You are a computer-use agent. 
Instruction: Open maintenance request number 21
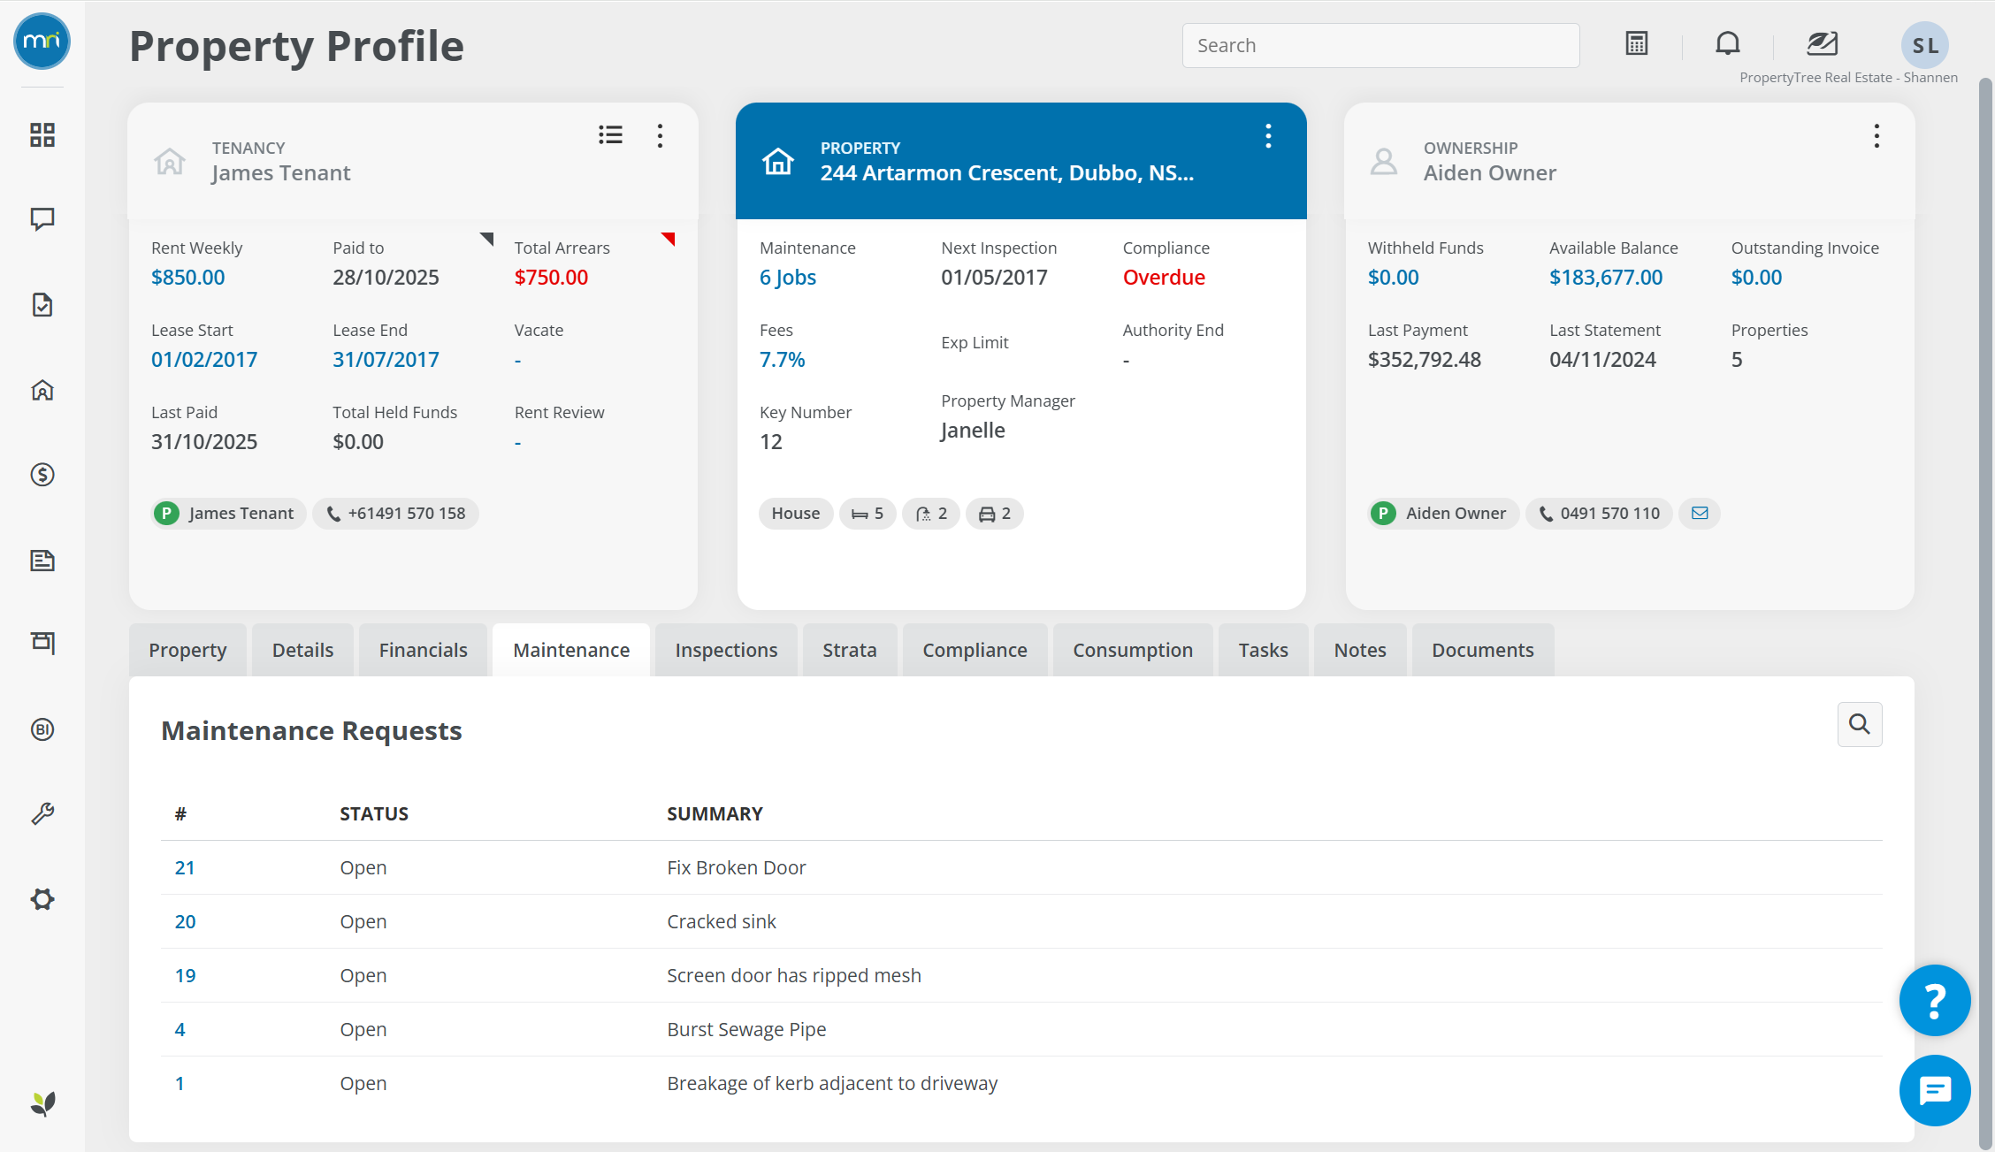pos(185,867)
